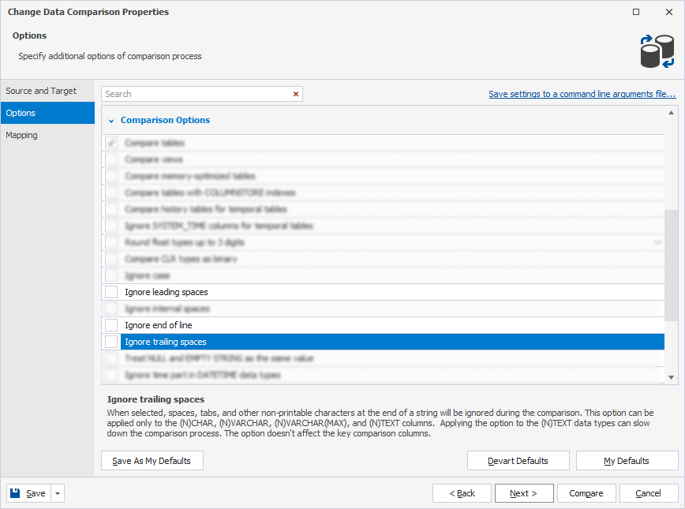This screenshot has width=685, height=509.
Task: Enable Ignore end of line
Action: (x=110, y=325)
